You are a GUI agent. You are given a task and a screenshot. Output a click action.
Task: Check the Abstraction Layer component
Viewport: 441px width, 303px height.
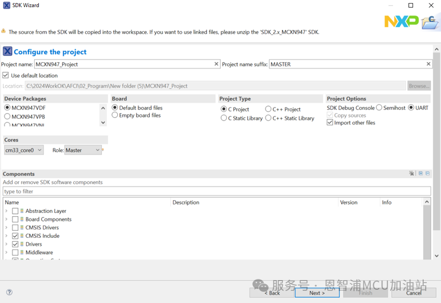coord(15,211)
